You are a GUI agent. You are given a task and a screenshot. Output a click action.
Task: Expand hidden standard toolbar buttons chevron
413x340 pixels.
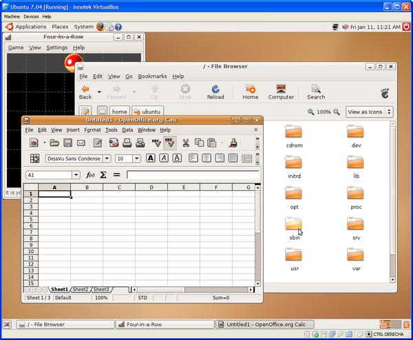click(257, 139)
